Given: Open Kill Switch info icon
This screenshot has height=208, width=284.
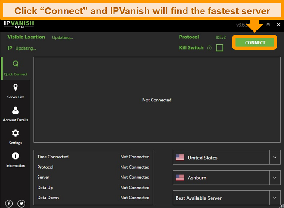Looking at the screenshot, I should [x=209, y=48].
